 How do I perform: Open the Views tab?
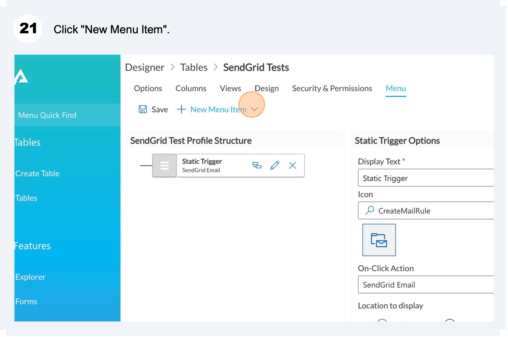pyautogui.click(x=231, y=88)
